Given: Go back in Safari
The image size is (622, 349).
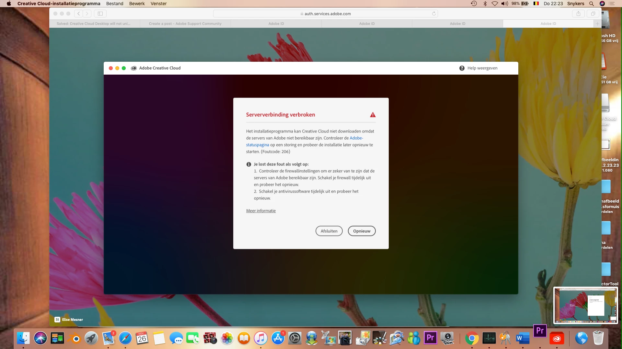Looking at the screenshot, I should 78,14.
